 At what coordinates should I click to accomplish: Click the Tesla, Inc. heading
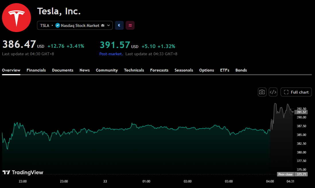click(x=59, y=11)
